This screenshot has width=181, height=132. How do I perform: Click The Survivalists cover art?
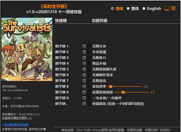tap(27, 49)
